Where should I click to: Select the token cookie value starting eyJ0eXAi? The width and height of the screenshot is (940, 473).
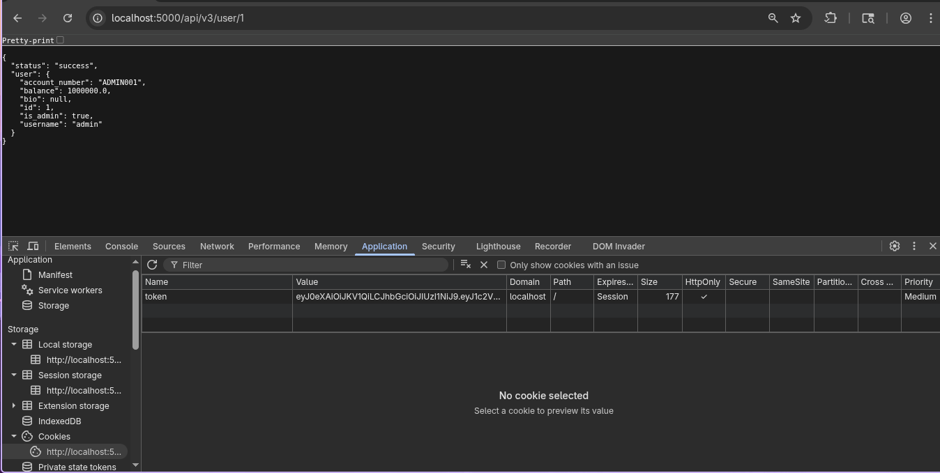(400, 297)
